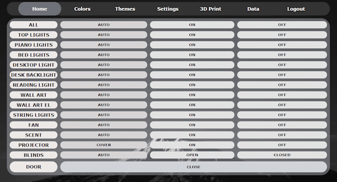The image size is (337, 182).
Task: Turn Desktop Light ON
Action: coord(192,65)
